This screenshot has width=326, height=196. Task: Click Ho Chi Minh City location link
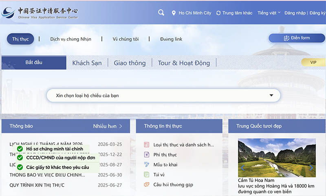(195, 13)
